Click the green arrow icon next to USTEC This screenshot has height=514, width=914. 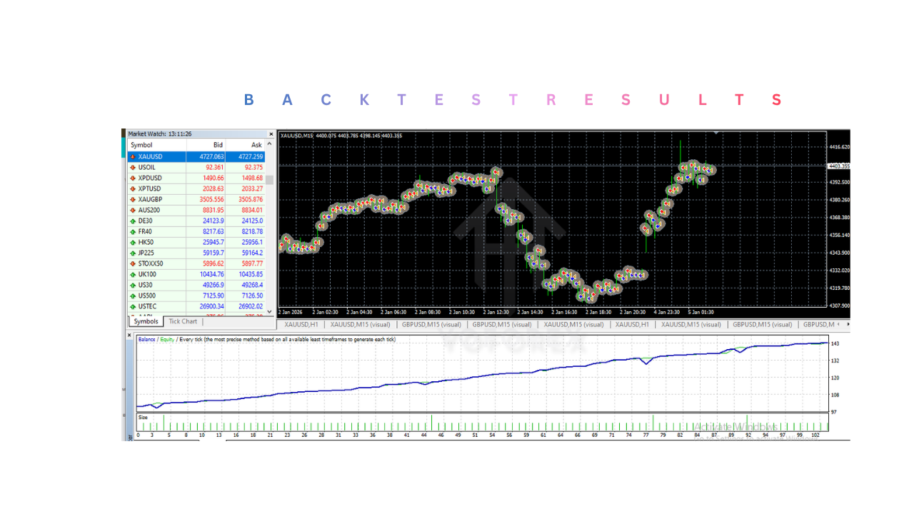coord(133,306)
